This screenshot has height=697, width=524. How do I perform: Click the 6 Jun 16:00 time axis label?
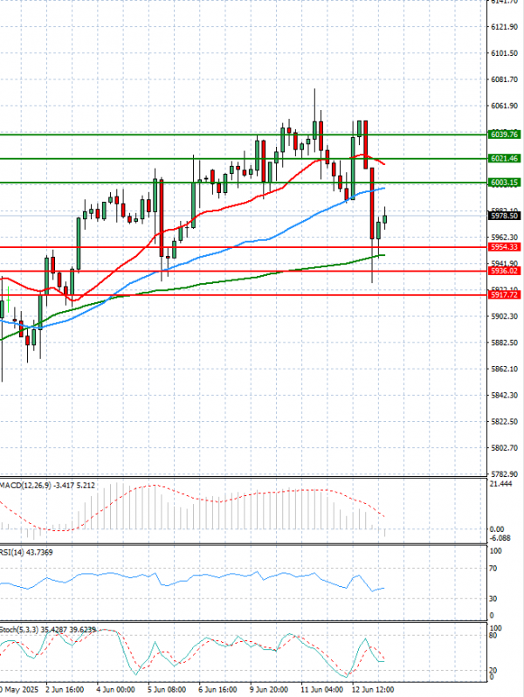(x=217, y=689)
